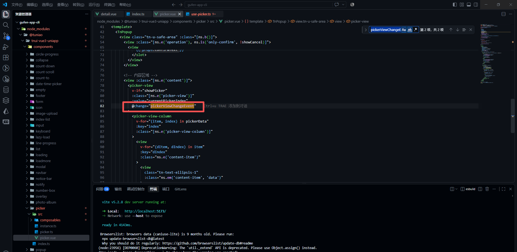Open the database icon in activity bar
The image size is (517, 252).
tap(6, 90)
